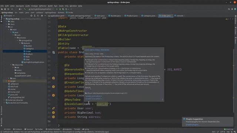Screen dimensions: 237x133
Task: Open the Navigate menu
Action: [x=20, y=6]
